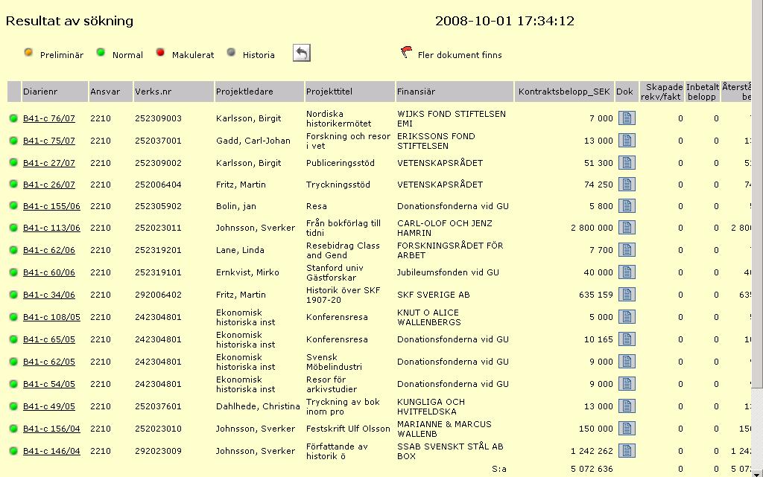Click project leader 'Gadd, Carl-Johan'
The width and height of the screenshot is (763, 477).
coord(253,141)
